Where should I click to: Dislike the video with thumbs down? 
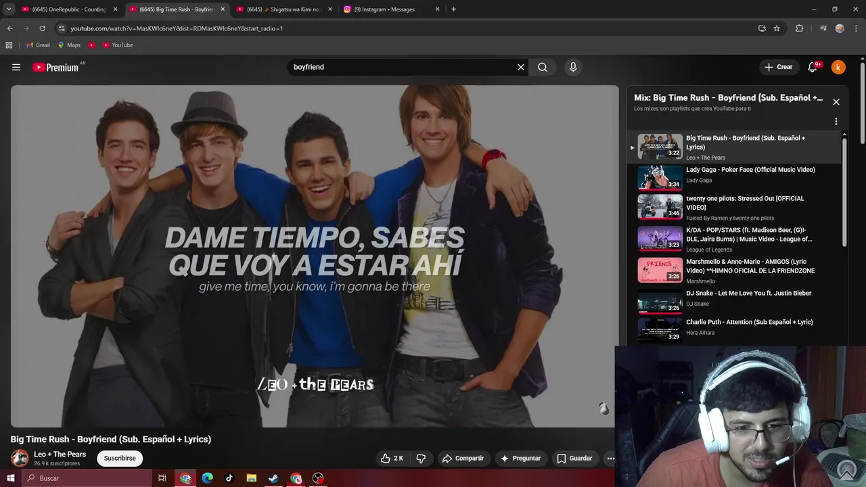(421, 458)
